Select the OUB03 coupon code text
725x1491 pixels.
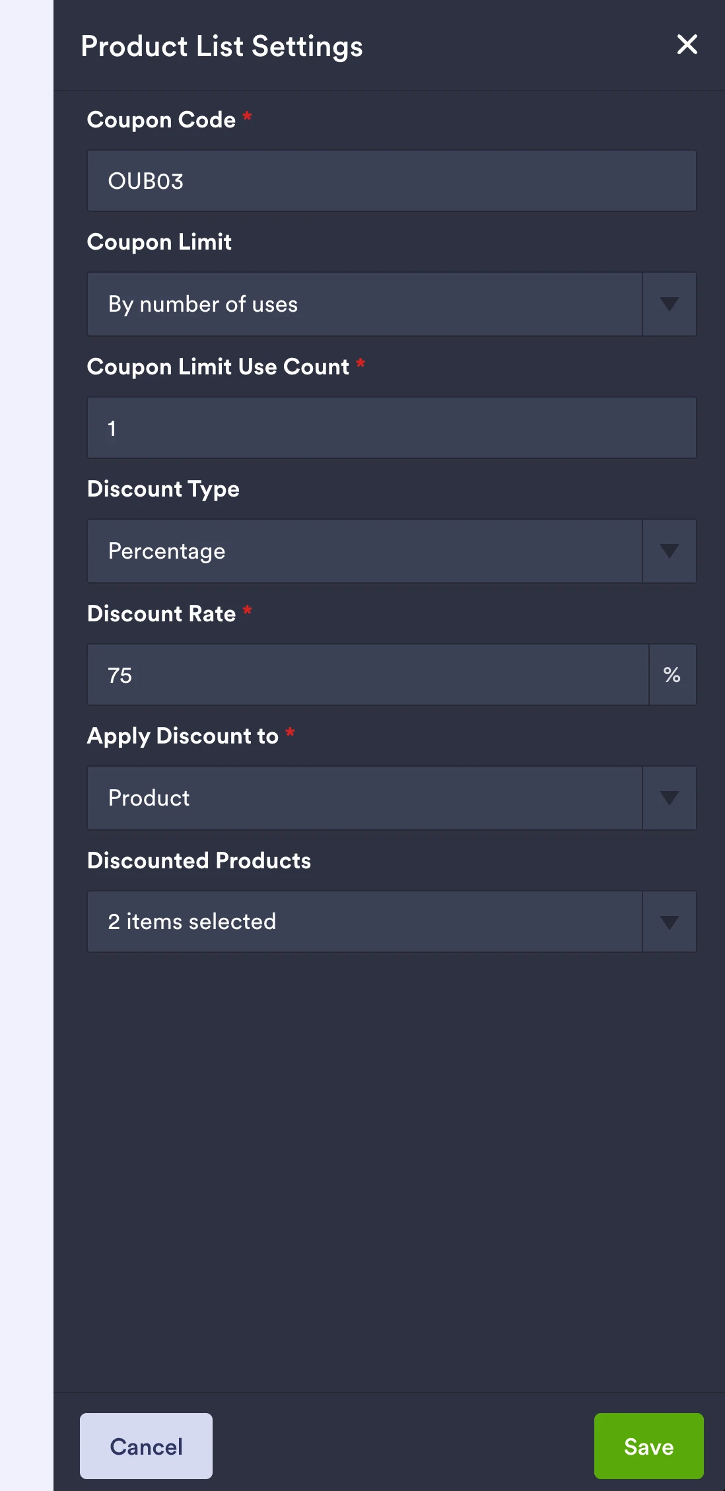[x=146, y=180]
